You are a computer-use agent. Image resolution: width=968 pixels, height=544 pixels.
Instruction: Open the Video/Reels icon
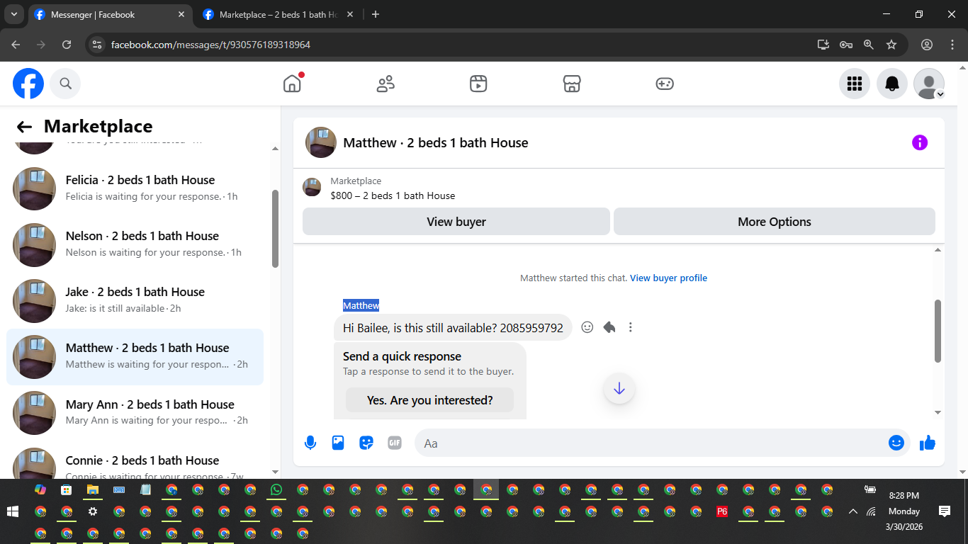(478, 84)
